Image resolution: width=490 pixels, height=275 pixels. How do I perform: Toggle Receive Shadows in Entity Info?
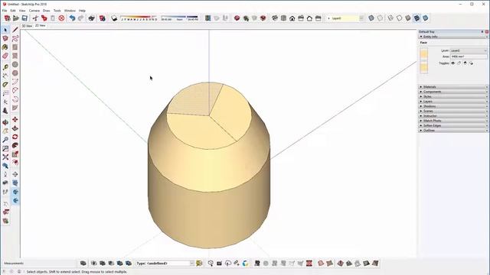click(x=465, y=63)
